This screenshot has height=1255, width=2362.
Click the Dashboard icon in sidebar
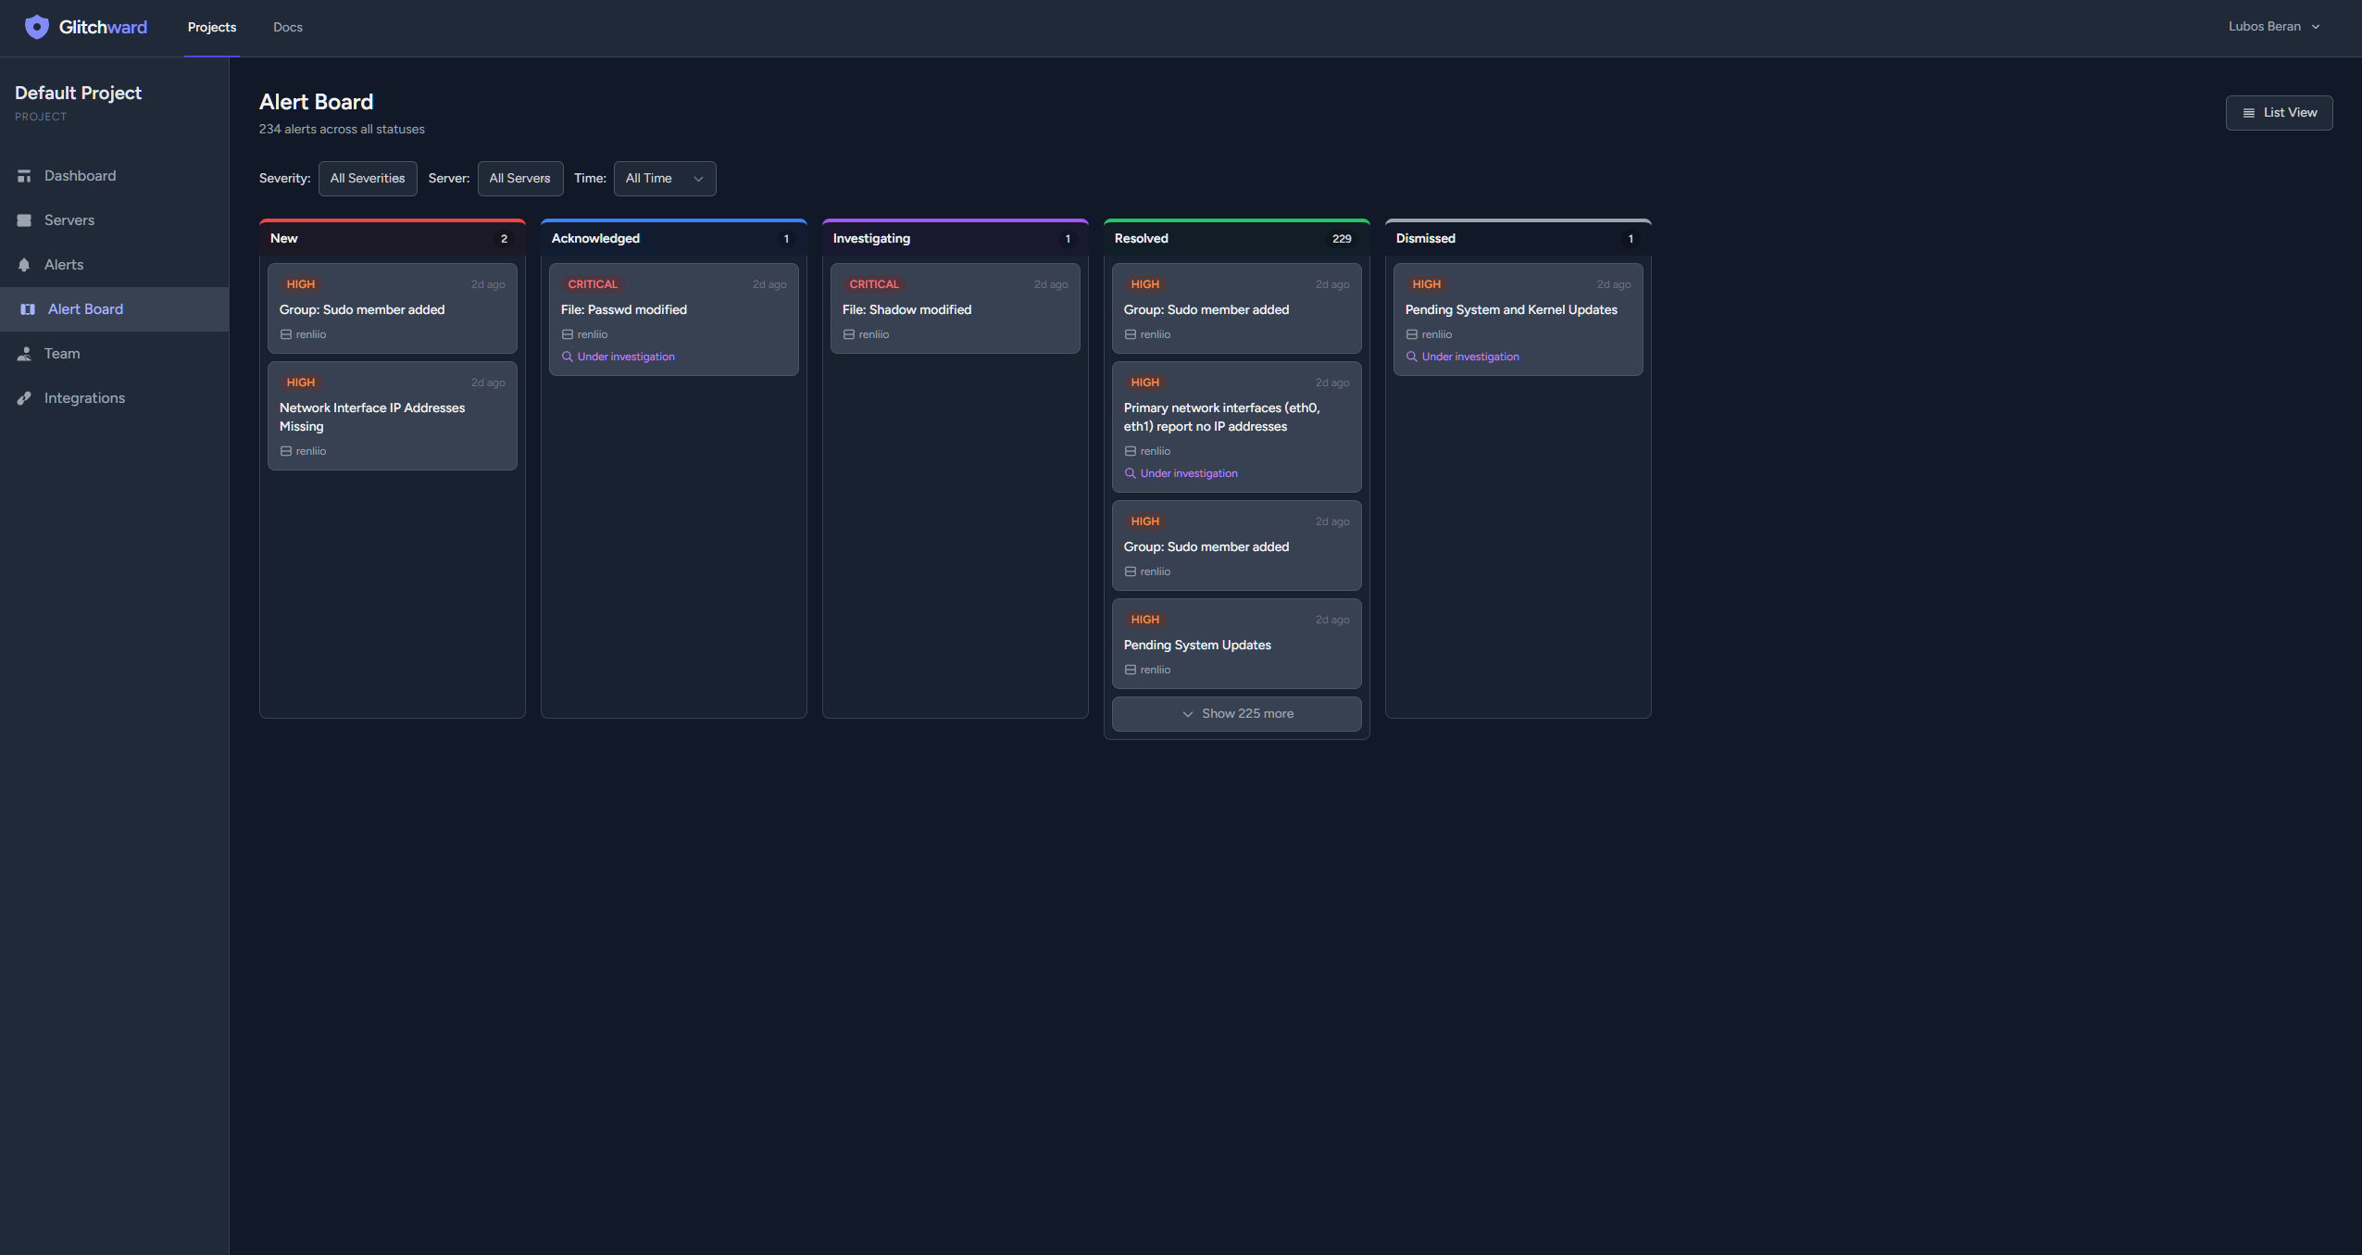point(24,176)
